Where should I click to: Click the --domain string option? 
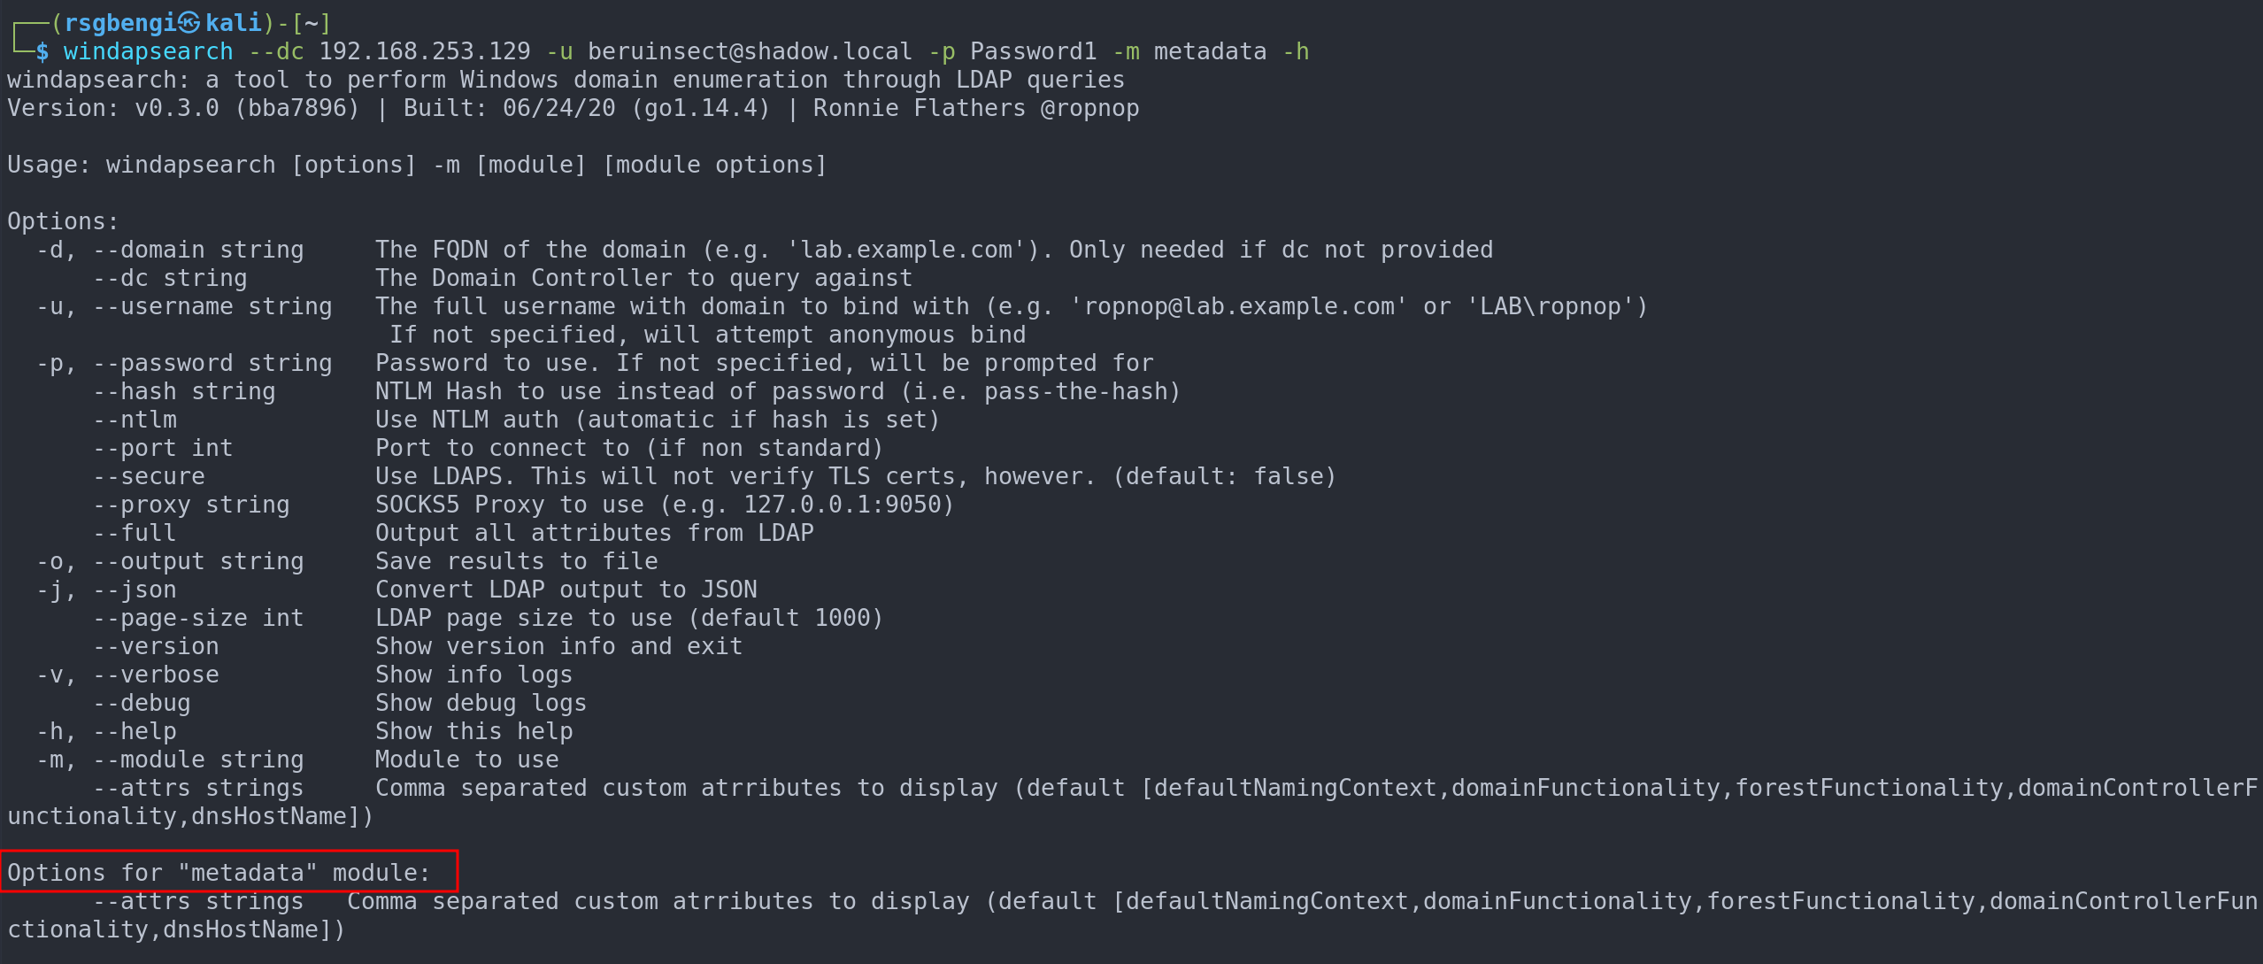click(x=198, y=250)
